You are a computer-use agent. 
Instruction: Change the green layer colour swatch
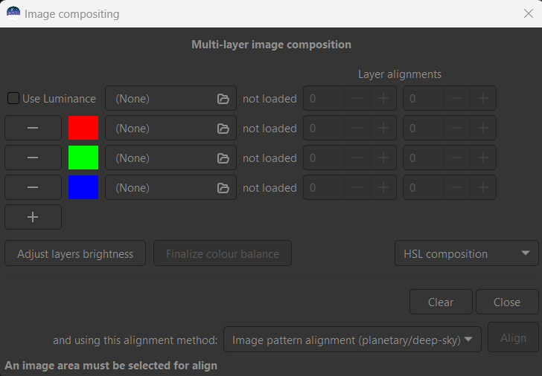click(x=83, y=158)
